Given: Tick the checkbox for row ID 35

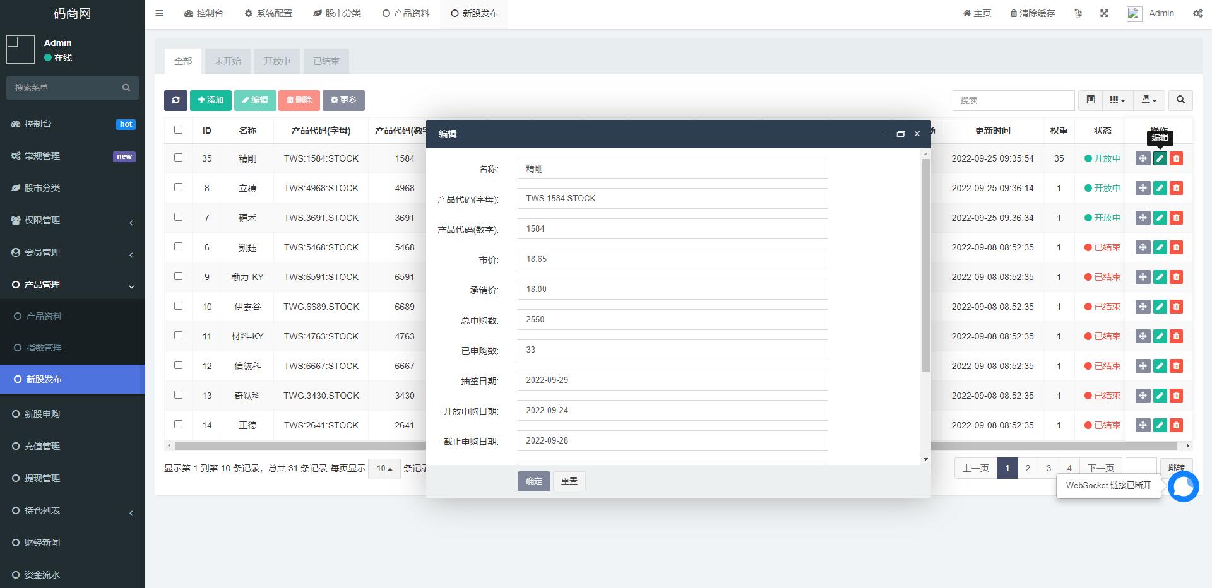Looking at the screenshot, I should [x=178, y=158].
